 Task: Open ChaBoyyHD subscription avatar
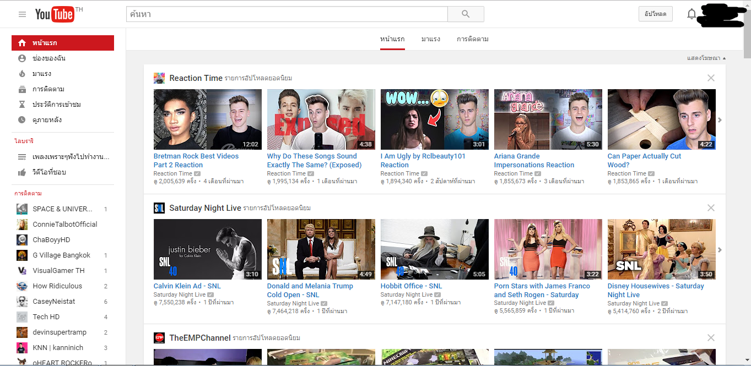point(22,240)
